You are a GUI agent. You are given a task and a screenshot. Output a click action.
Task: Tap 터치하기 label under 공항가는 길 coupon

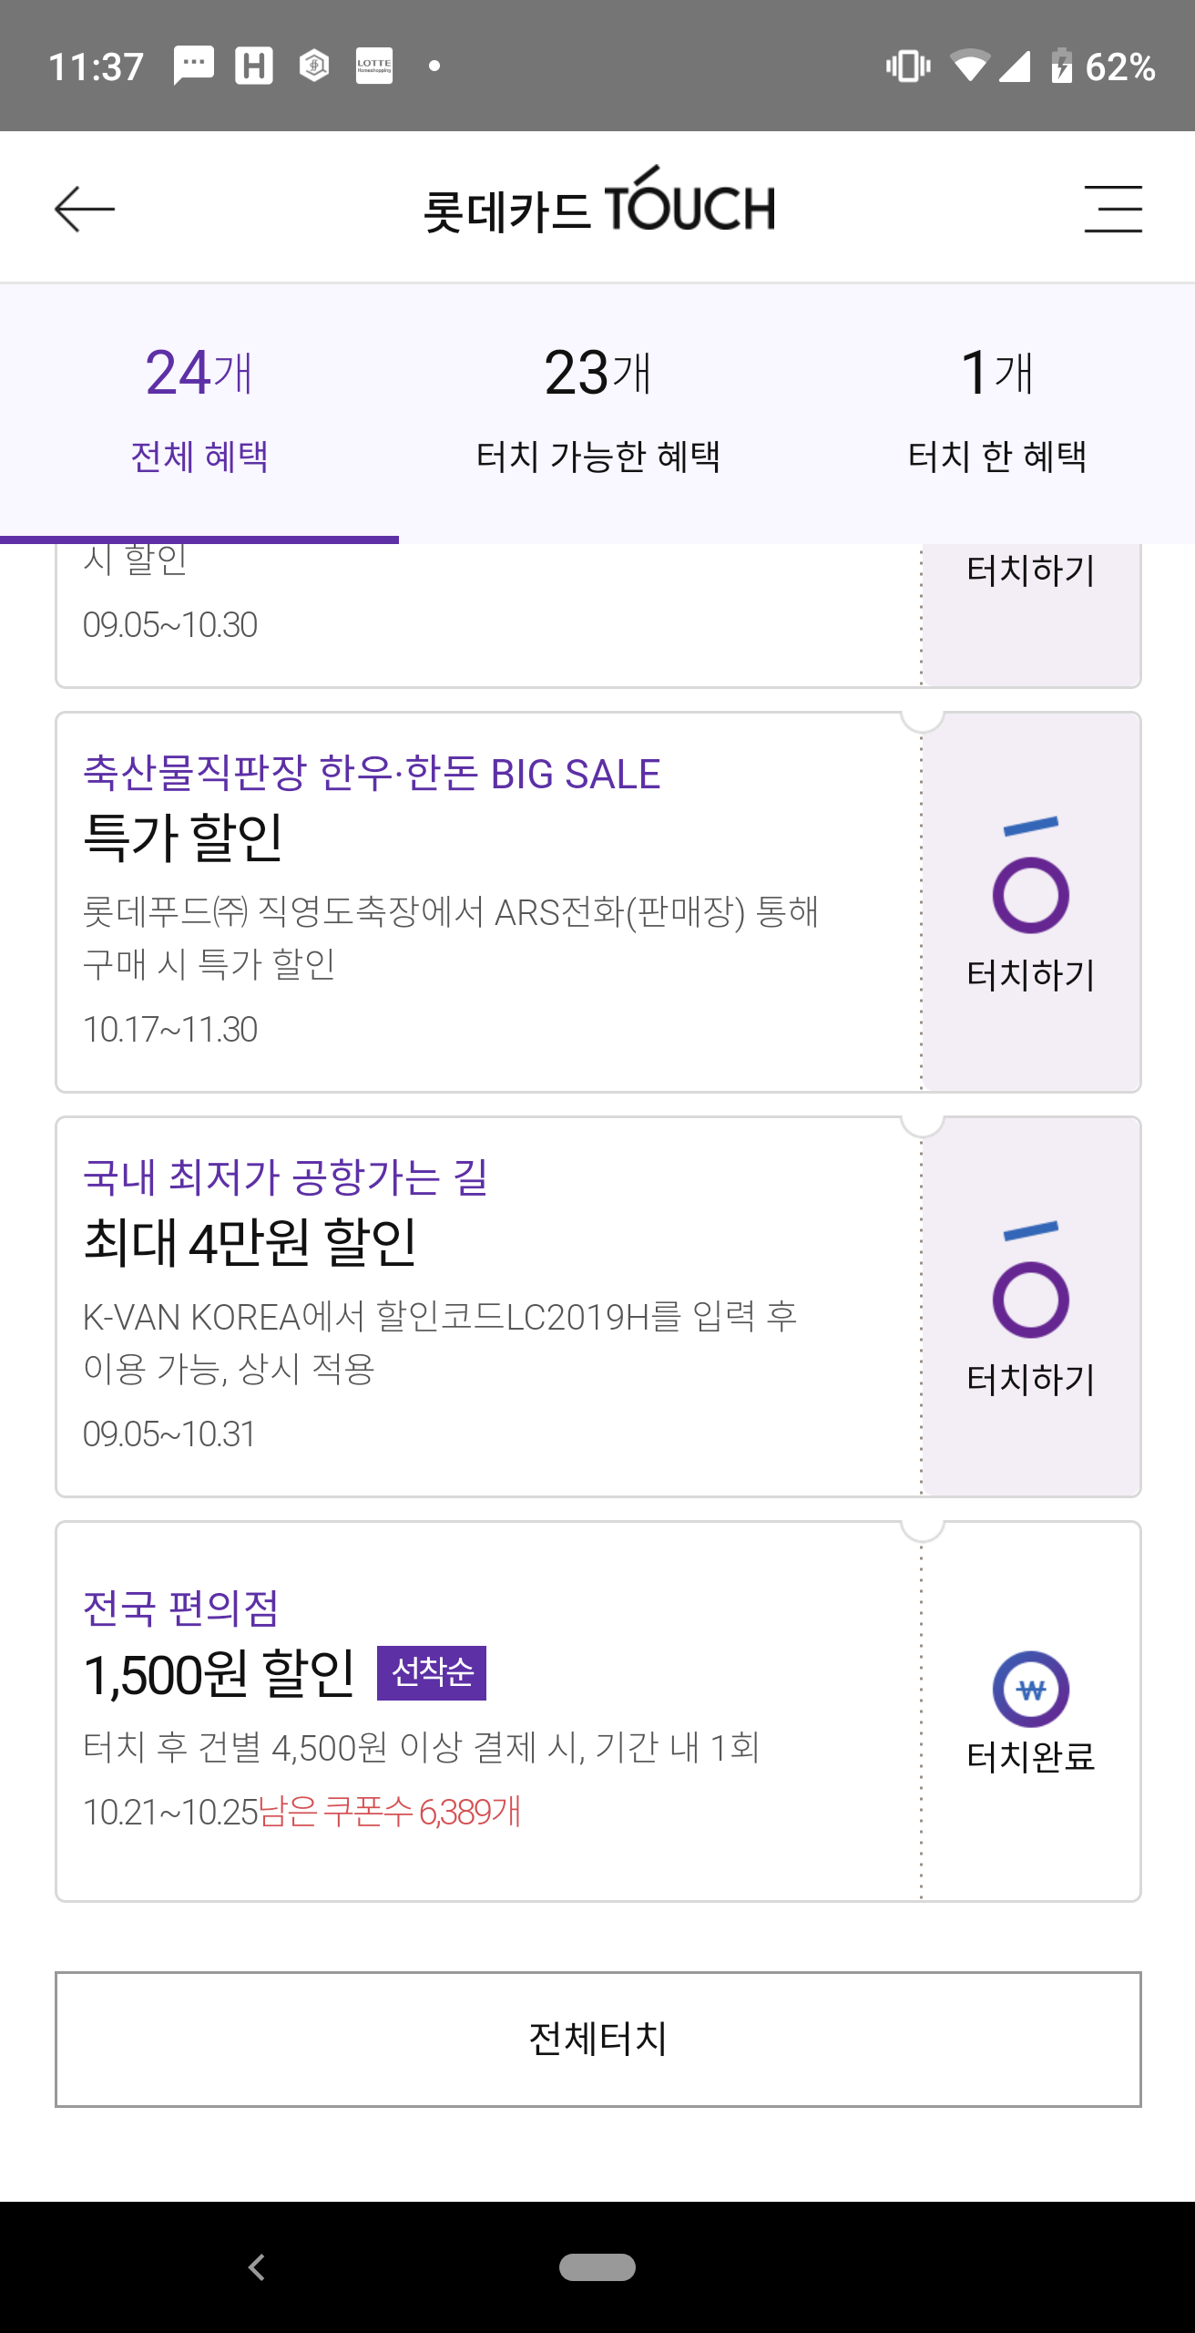click(x=1030, y=1380)
